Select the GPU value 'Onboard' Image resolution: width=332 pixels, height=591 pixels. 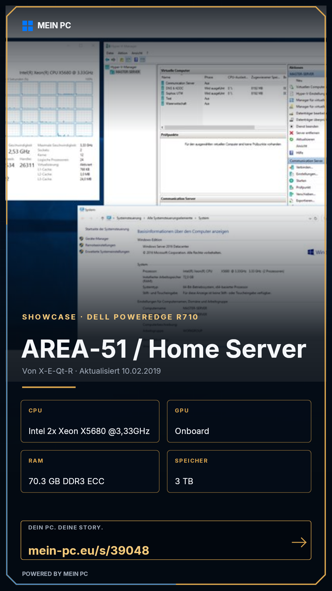click(192, 431)
